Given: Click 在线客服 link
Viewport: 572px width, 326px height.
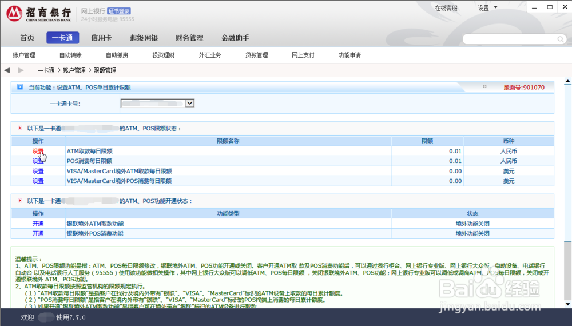Looking at the screenshot, I should [446, 8].
